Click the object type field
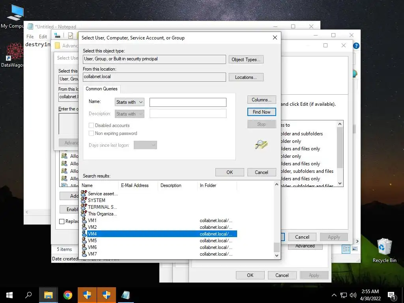404x303 pixels. [154, 59]
